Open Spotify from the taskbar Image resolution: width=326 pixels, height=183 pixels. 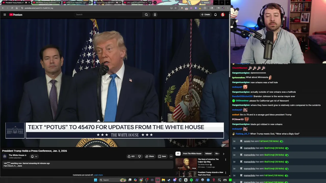191,180
